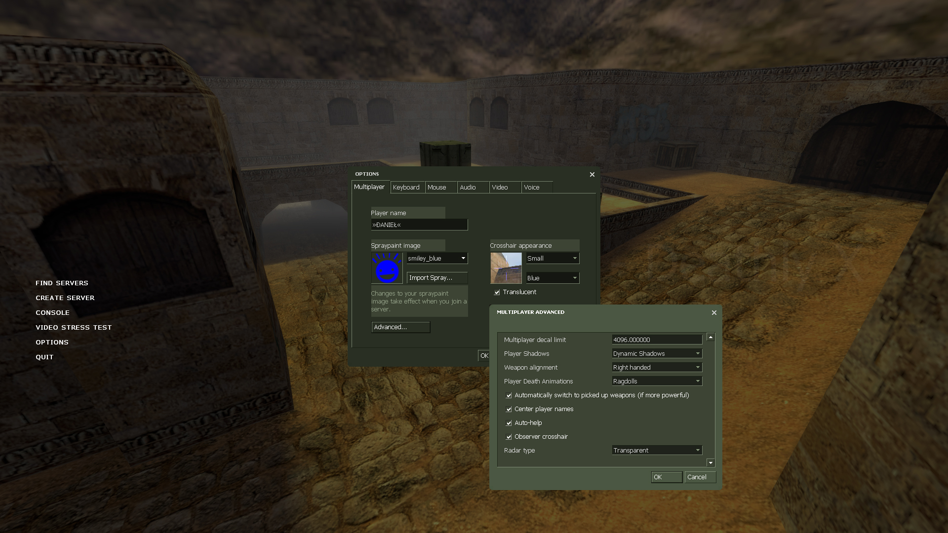The height and width of the screenshot is (533, 948).
Task: Select the Radar type dropdown option
Action: (x=656, y=450)
